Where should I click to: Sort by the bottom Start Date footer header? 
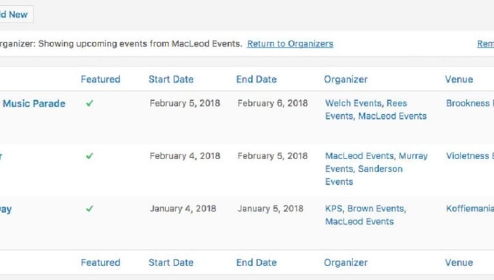tap(170, 262)
